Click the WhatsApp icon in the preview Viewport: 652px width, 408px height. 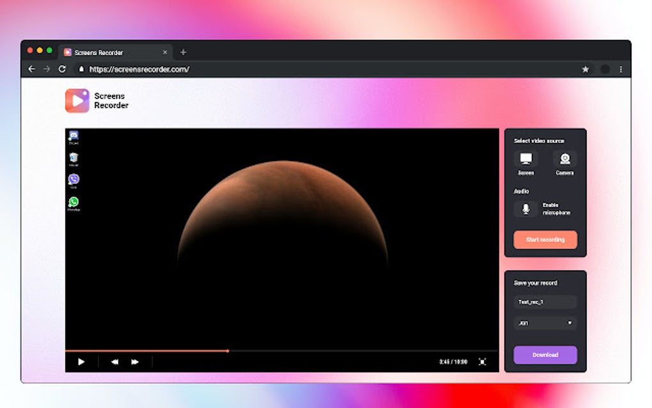coord(74,204)
